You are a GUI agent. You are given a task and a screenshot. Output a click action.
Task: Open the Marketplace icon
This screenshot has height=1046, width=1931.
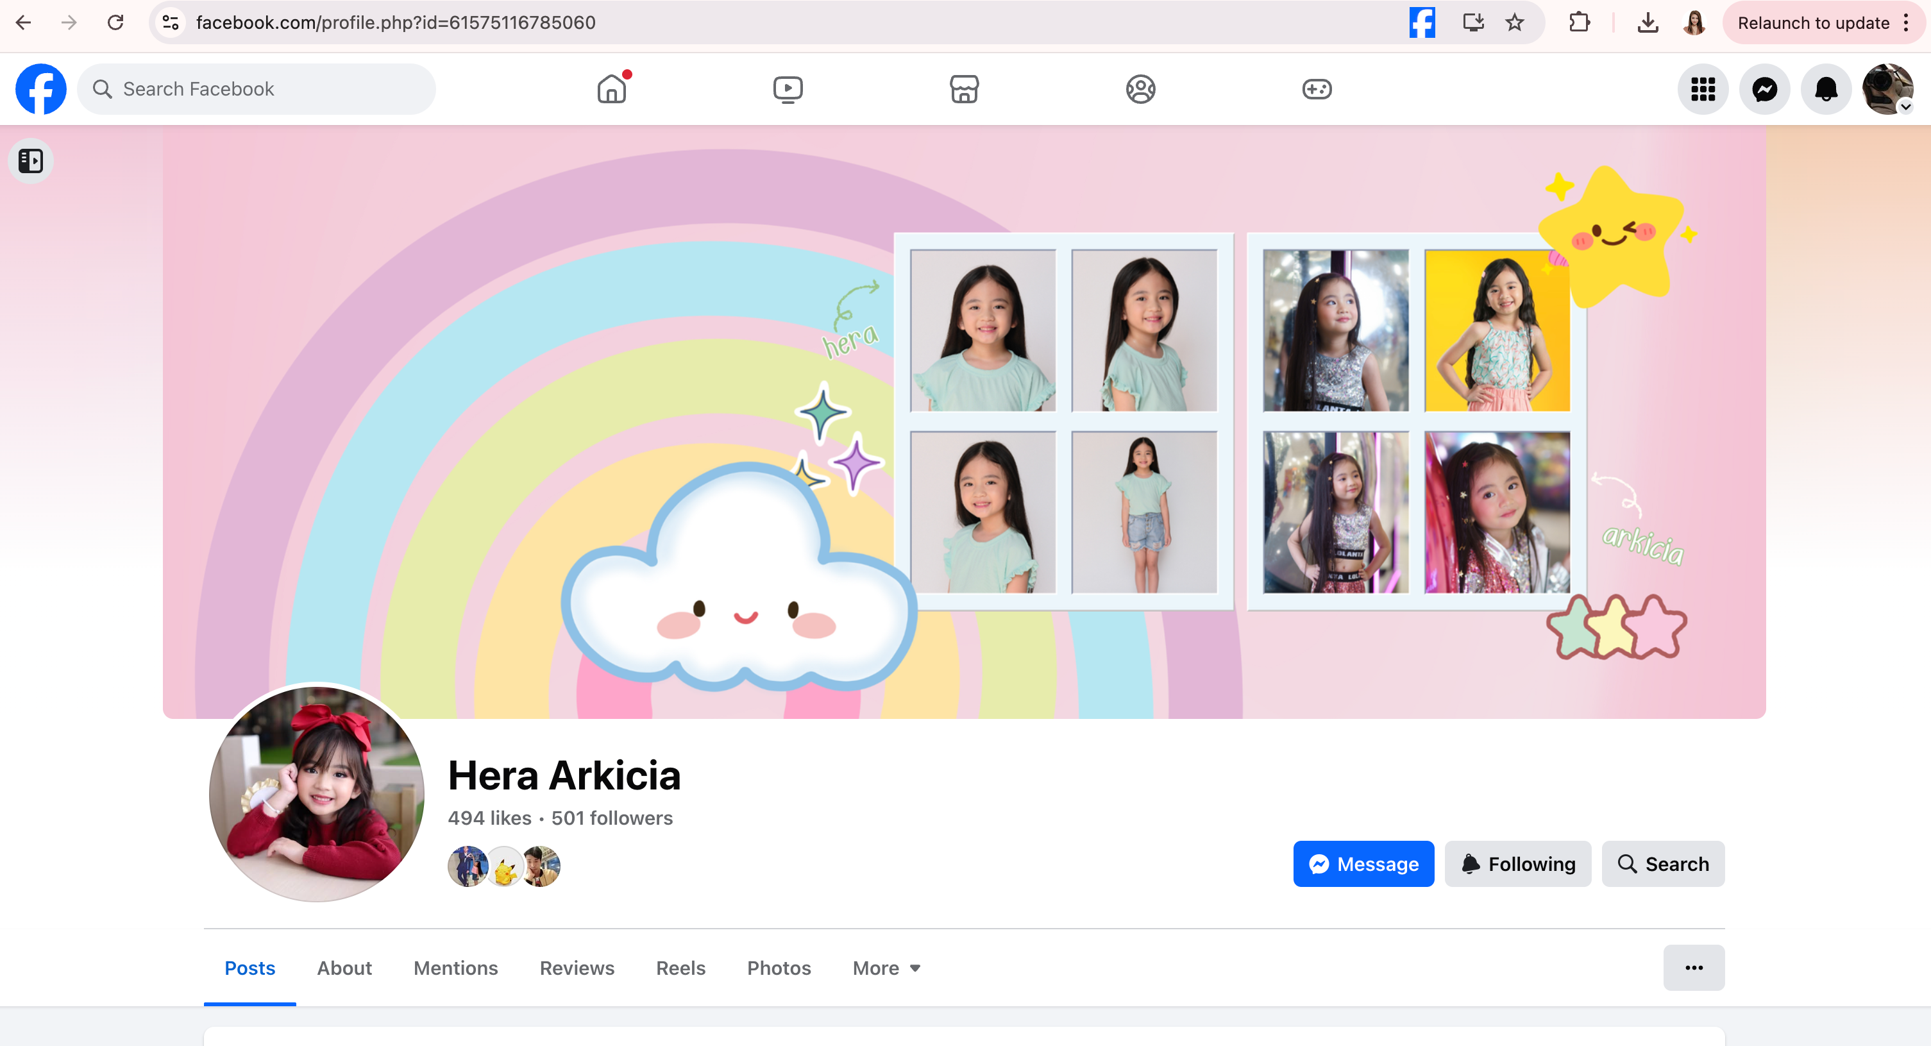[x=964, y=89]
